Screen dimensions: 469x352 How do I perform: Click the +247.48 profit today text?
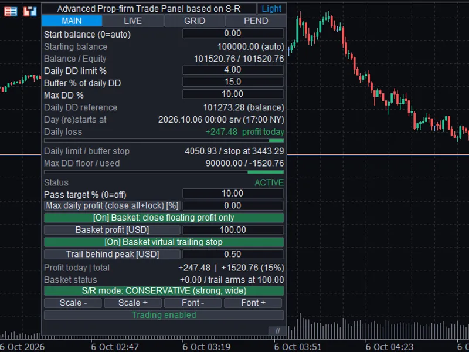point(244,132)
